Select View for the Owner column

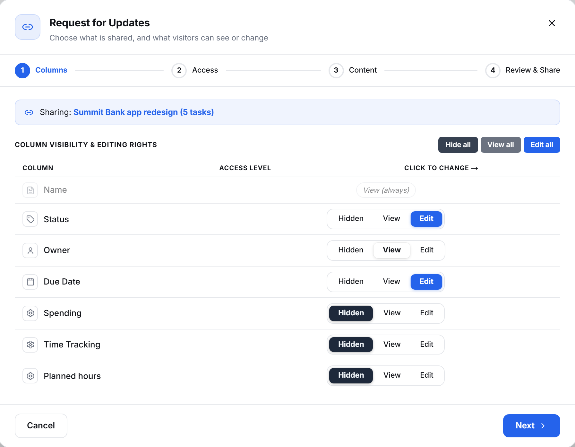(x=392, y=250)
